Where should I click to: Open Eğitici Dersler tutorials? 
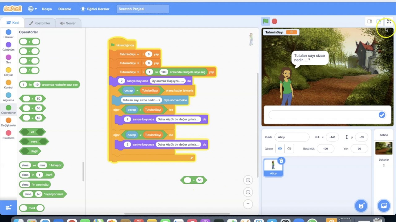pos(95,9)
